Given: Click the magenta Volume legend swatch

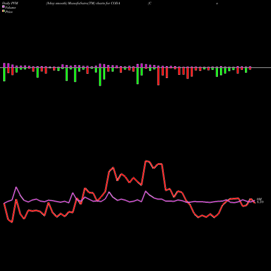Looking at the screenshot, I should tap(3, 7).
